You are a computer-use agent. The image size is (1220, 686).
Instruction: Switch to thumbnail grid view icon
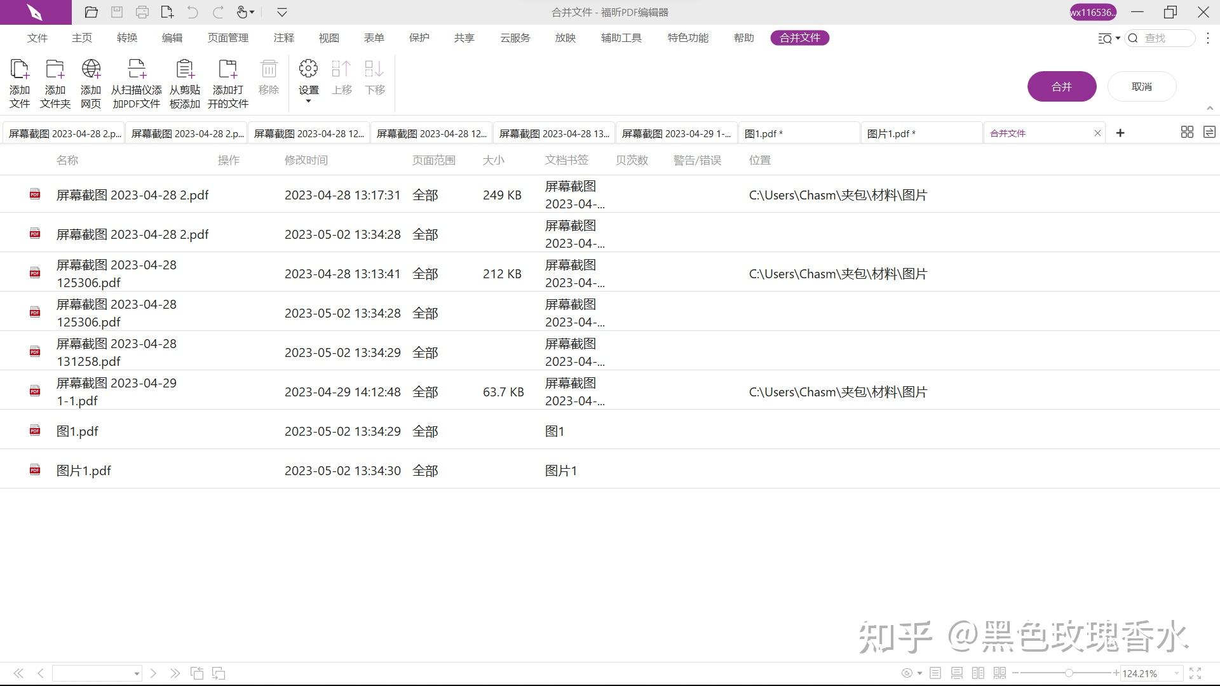1187,133
